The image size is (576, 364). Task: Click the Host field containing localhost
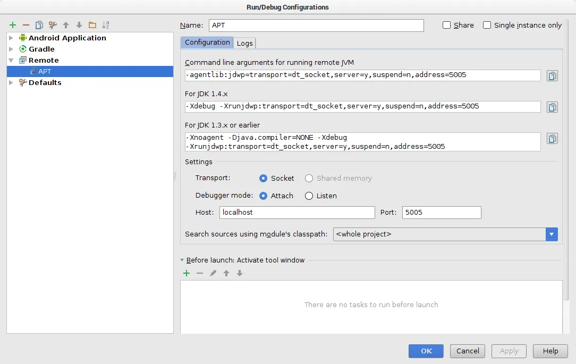(297, 213)
